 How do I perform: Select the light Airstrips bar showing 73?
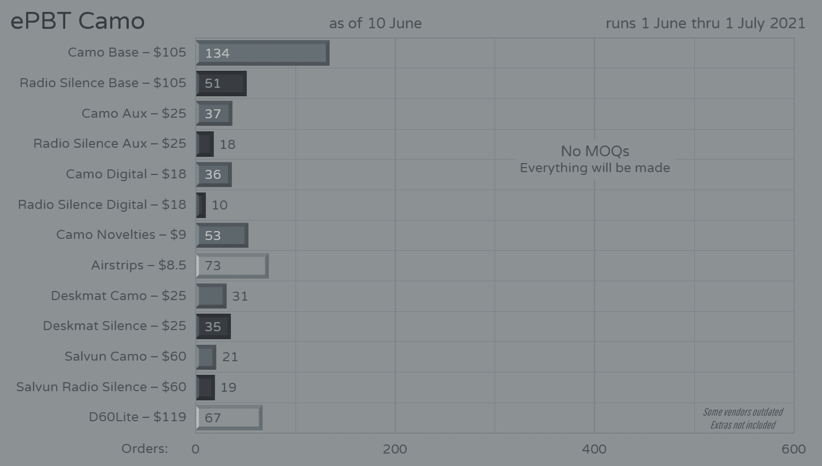[232, 266]
